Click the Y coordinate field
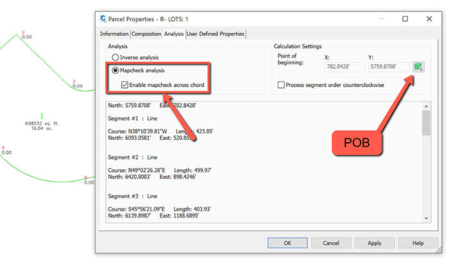449x263 pixels. coord(387,67)
